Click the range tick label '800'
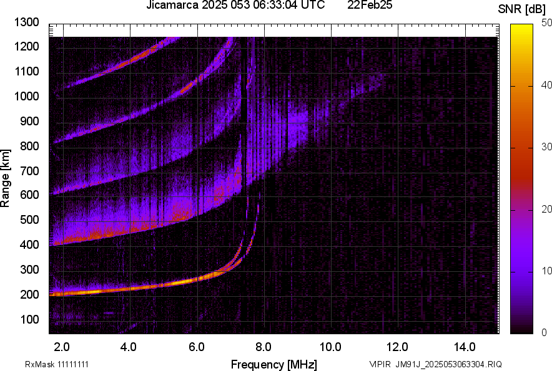 (29, 146)
